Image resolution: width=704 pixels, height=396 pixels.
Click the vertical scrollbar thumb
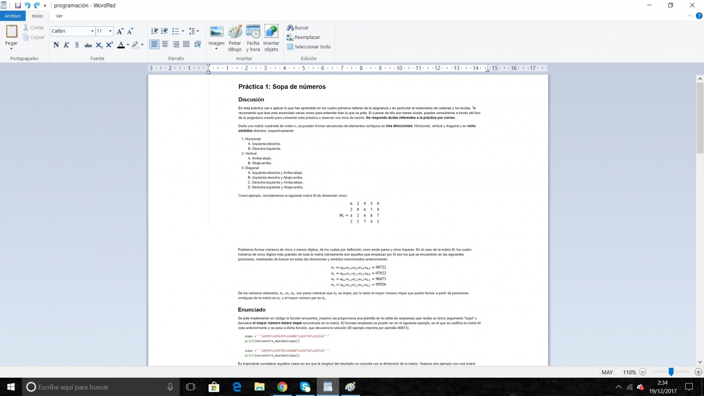pyautogui.click(x=700, y=118)
